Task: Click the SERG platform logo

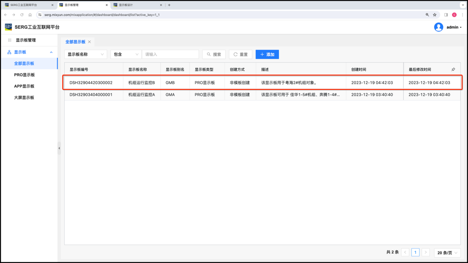Action: tap(8, 27)
